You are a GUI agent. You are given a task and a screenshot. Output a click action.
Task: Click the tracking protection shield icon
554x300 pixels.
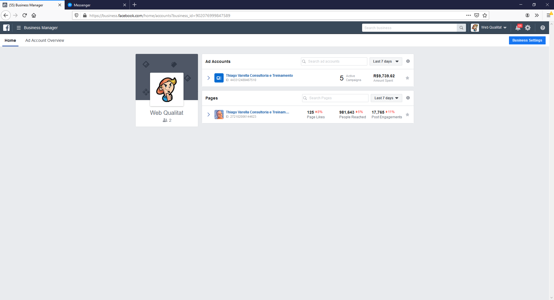[76, 15]
